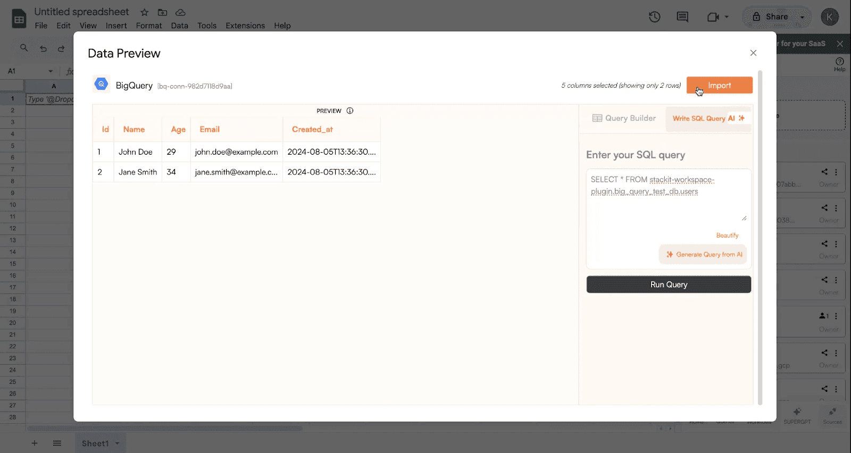Image resolution: width=851 pixels, height=453 pixels.
Task: Click the search menus magnifier icon
Action: pos(24,48)
